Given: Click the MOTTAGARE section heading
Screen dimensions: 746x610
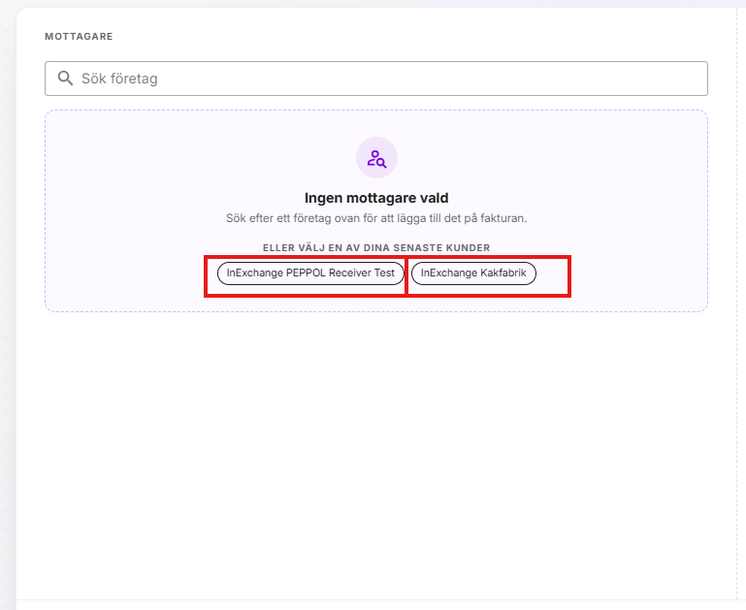Looking at the screenshot, I should click(79, 37).
